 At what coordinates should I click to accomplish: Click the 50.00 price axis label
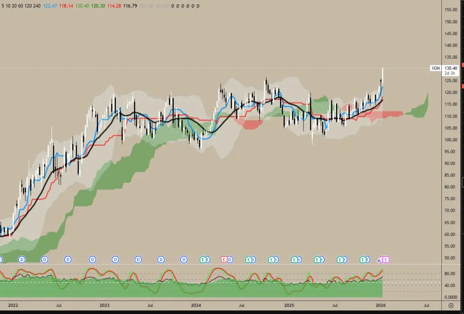pos(451,258)
